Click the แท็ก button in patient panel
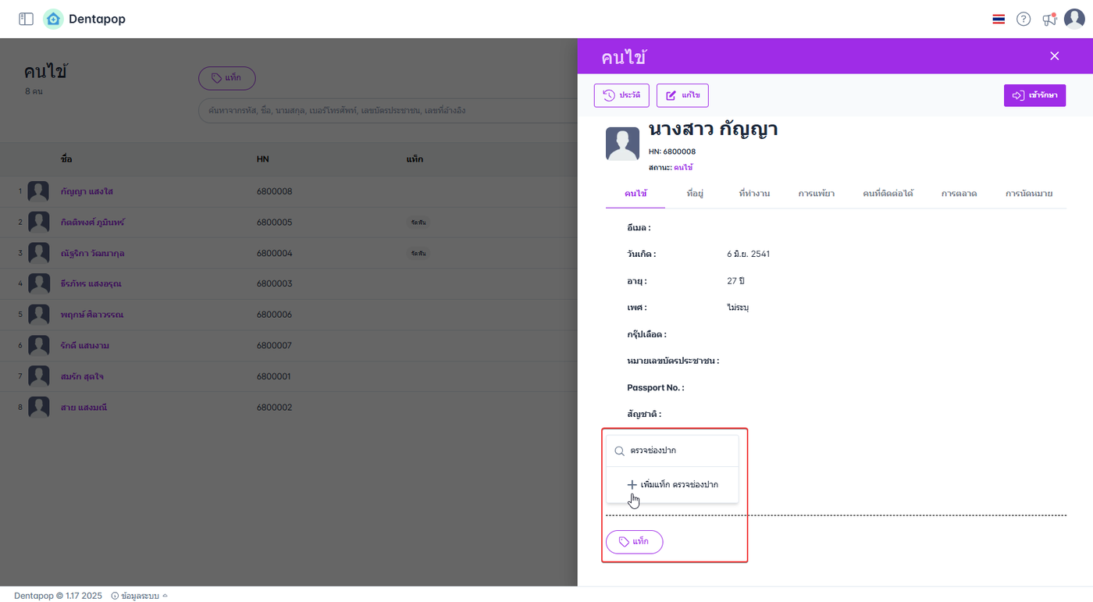The height and width of the screenshot is (602, 1093). 634,542
